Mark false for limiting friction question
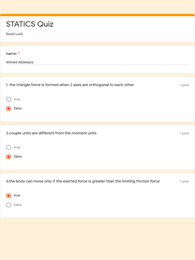 (x=9, y=205)
